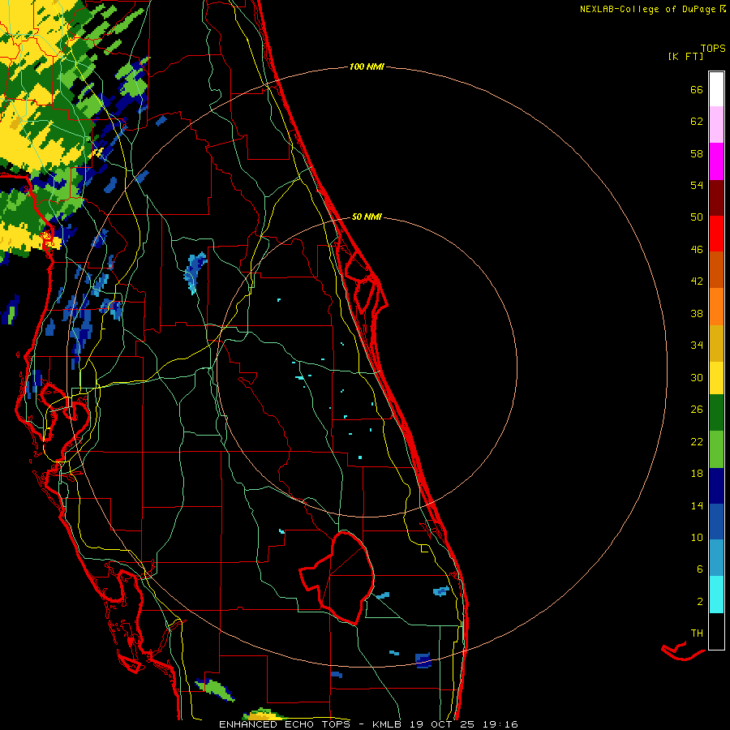Image resolution: width=730 pixels, height=730 pixels.
Task: Click the light pink 62 kft legend swatch
Action: 716,124
